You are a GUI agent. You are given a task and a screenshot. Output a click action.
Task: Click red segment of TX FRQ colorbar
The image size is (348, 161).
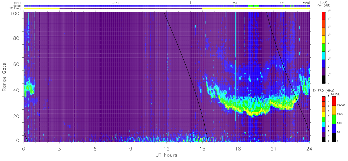[x=324, y=99]
